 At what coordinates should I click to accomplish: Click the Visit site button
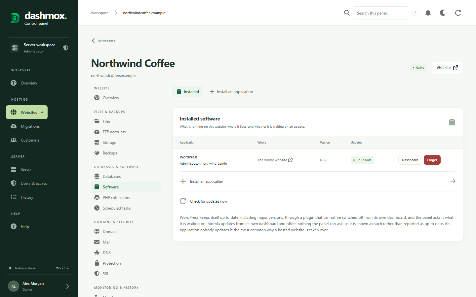(x=447, y=68)
